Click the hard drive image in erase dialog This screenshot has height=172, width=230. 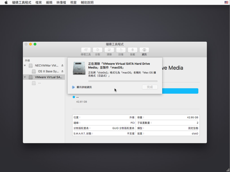point(79,68)
